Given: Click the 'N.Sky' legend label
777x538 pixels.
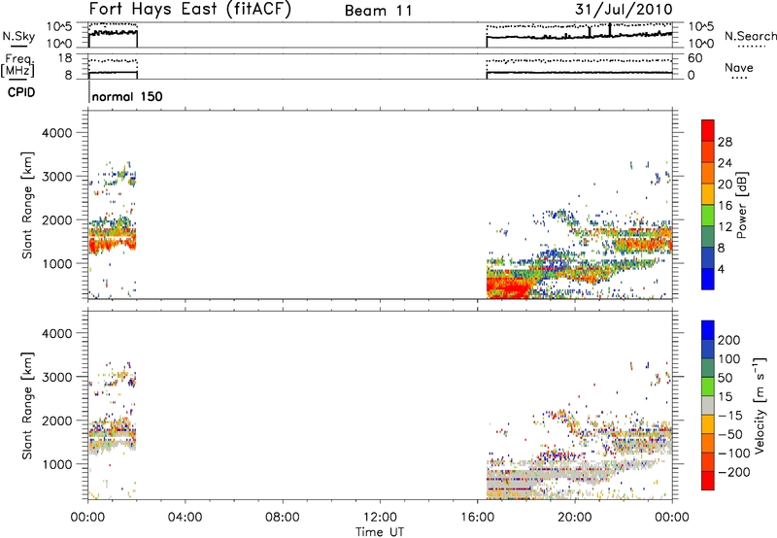Looking at the screenshot, I should tap(18, 36).
